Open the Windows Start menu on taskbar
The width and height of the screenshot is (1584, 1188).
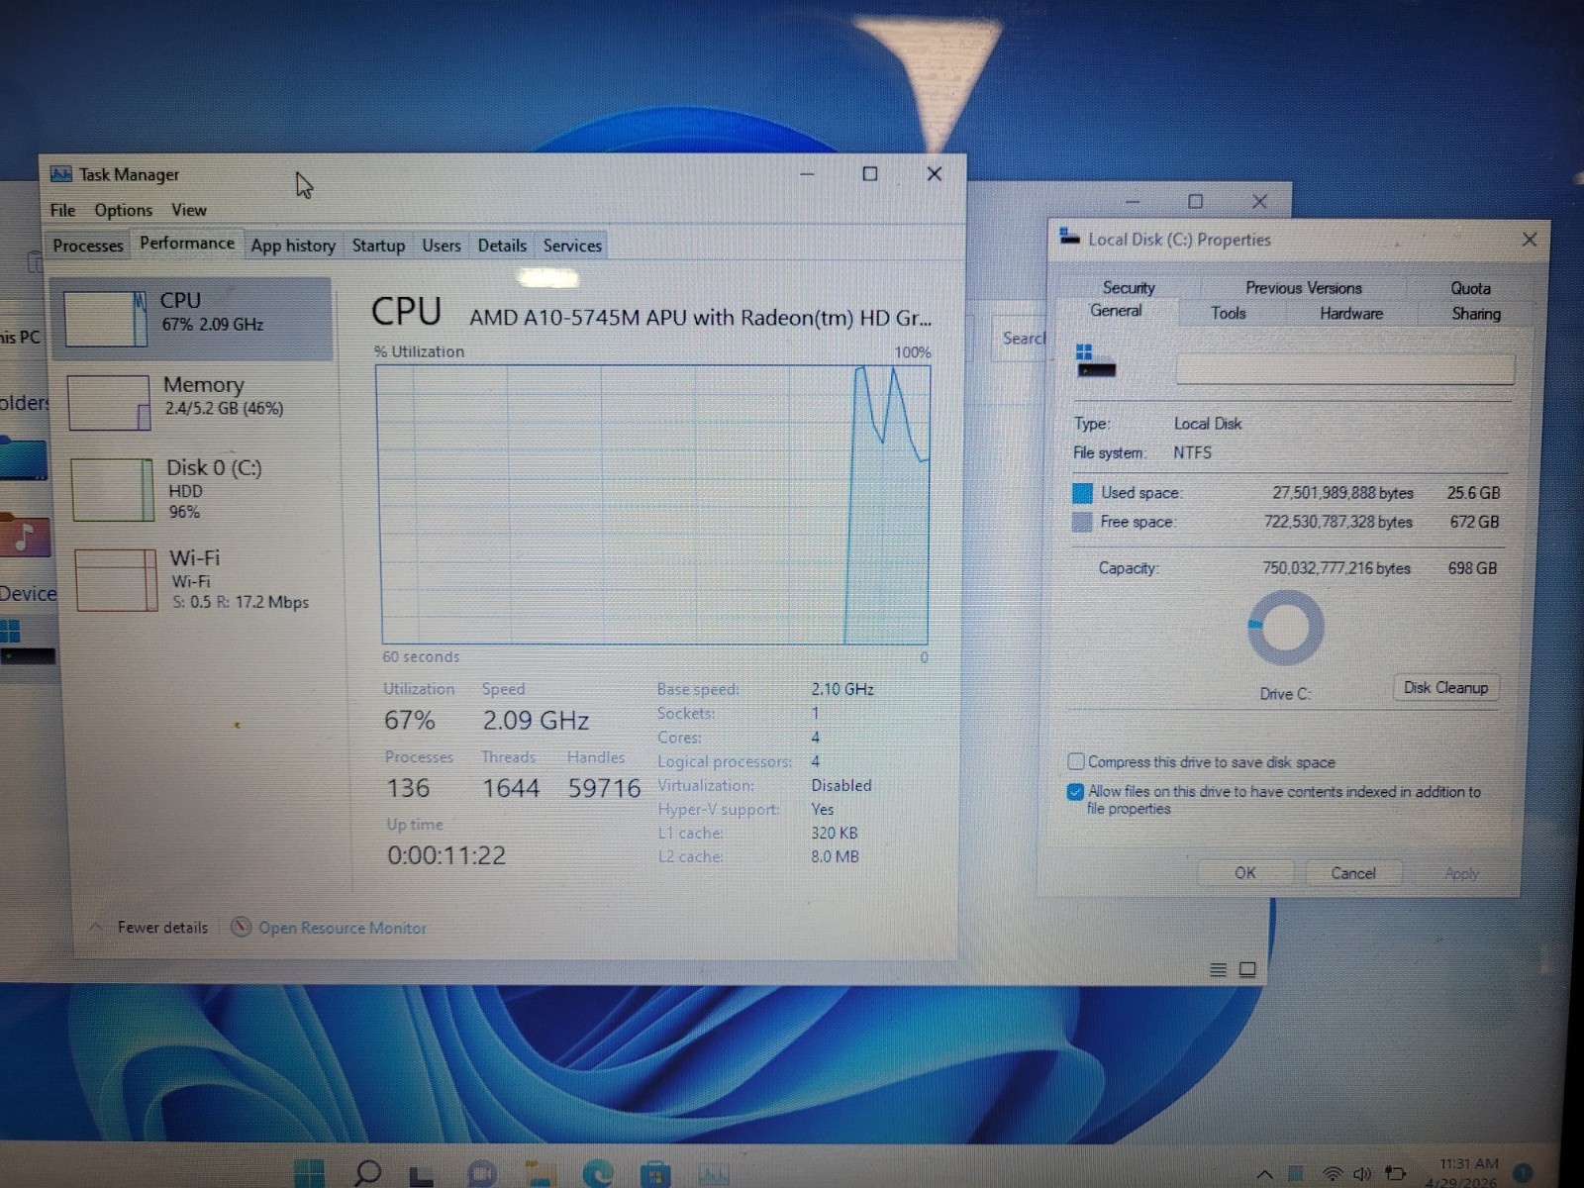click(310, 1173)
